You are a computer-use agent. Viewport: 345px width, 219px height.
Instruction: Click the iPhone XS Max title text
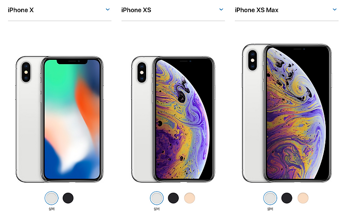coord(256,10)
